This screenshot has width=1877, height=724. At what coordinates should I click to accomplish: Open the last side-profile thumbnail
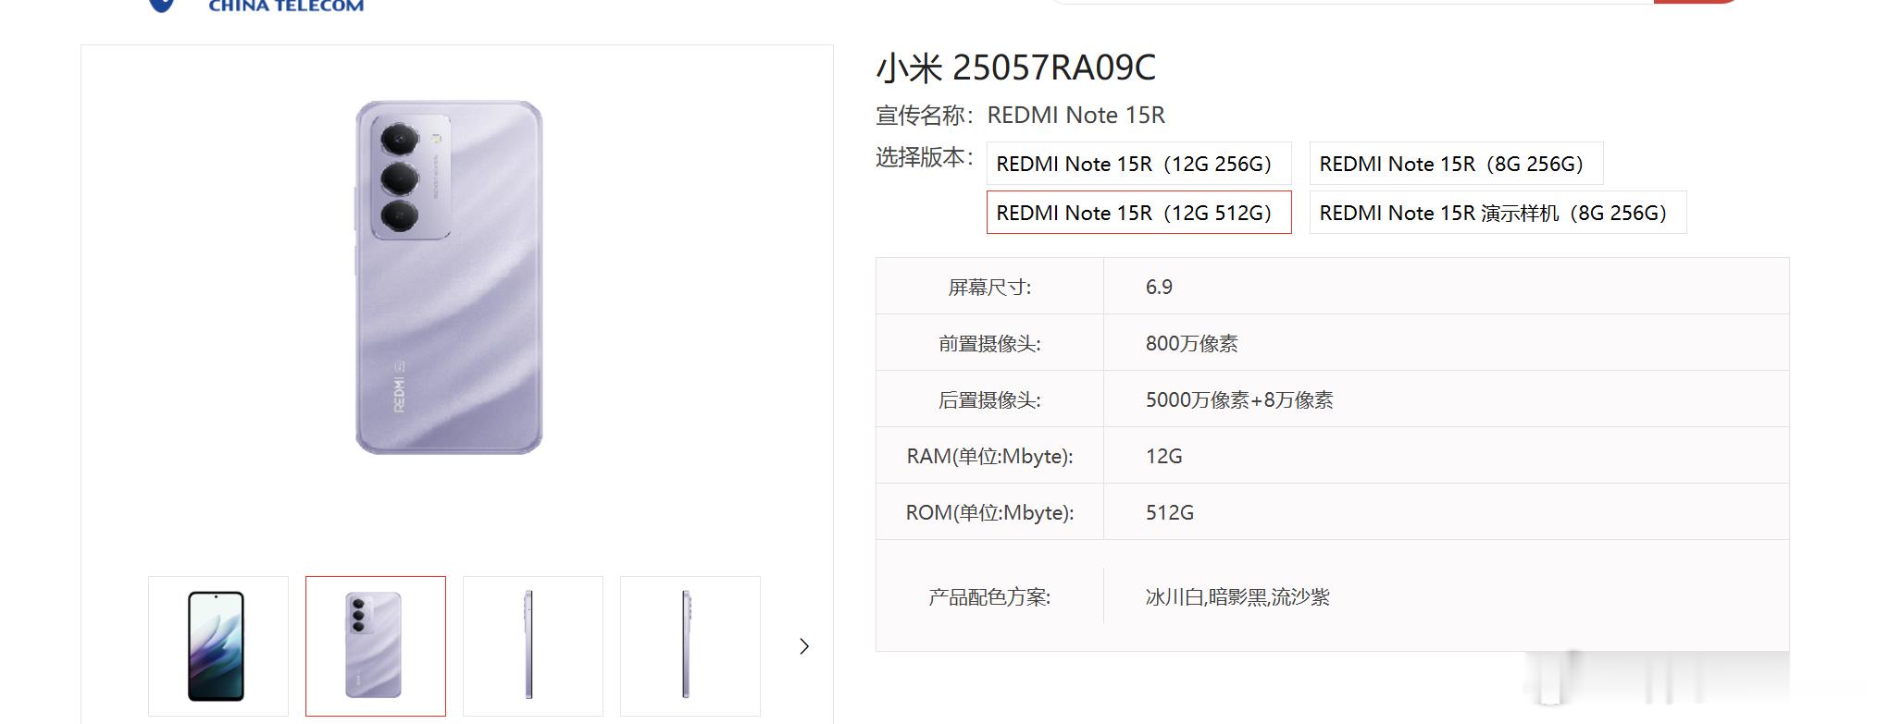(690, 646)
